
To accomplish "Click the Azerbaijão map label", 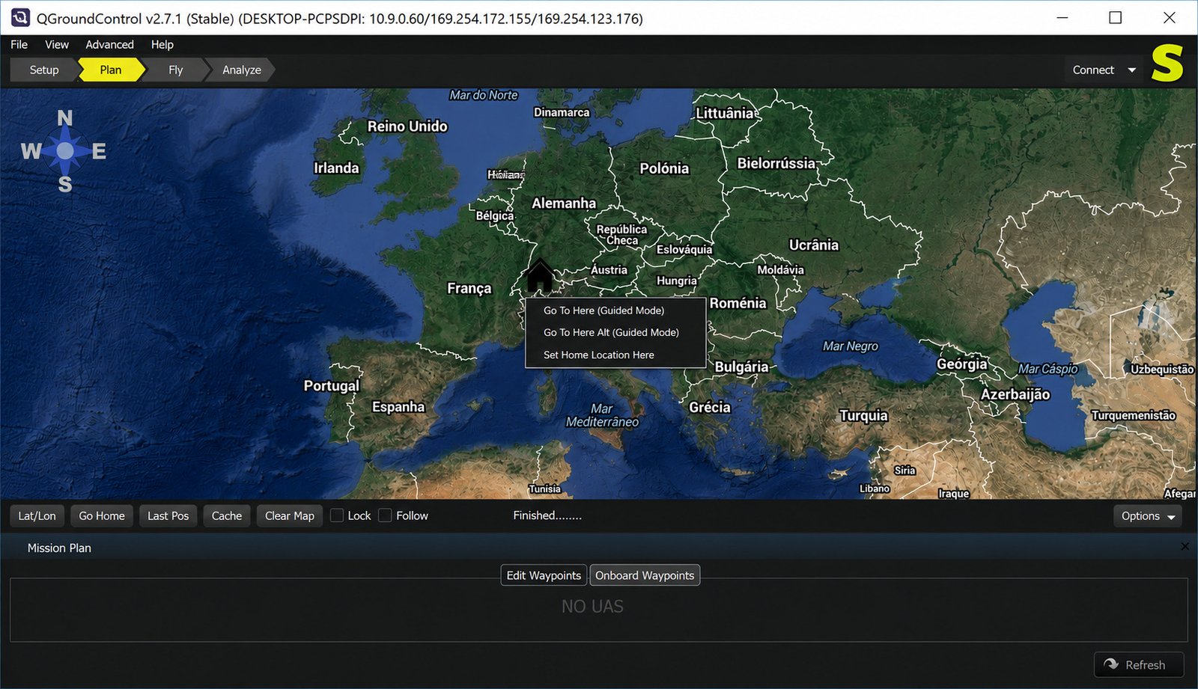I will 1015,395.
